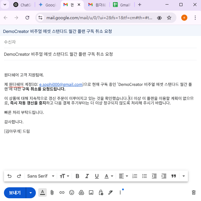
Task: Bookmark this page with the star
Action: [x=169, y=18]
